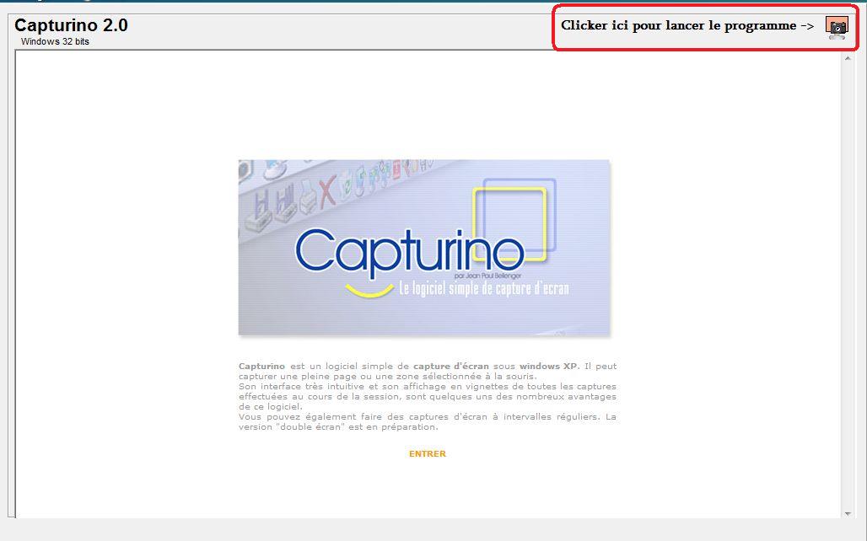Open the program via 'Clicker ici pour lancer le programme'
The width and height of the screenshot is (867, 541).
point(683,25)
